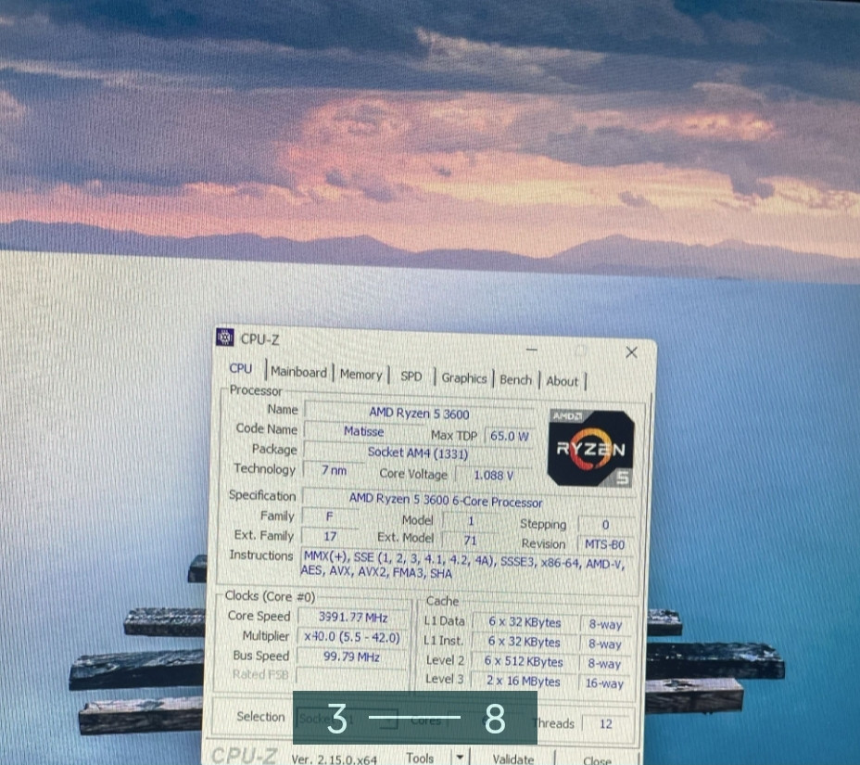Click the Validate button
Image resolution: width=860 pixels, height=765 pixels.
click(x=513, y=759)
